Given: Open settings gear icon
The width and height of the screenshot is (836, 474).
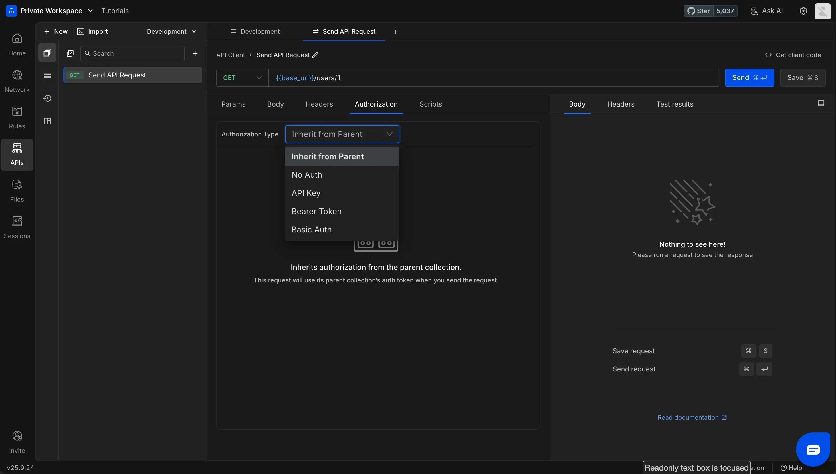Looking at the screenshot, I should coord(803,11).
